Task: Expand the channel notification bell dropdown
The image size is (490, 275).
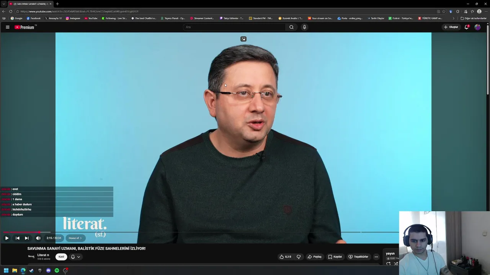Action: (x=75, y=257)
